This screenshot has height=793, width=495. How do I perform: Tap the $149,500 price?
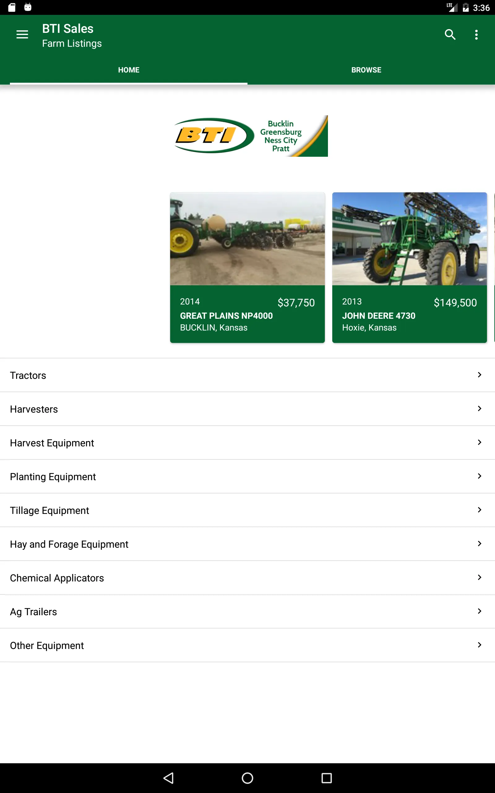coord(455,302)
